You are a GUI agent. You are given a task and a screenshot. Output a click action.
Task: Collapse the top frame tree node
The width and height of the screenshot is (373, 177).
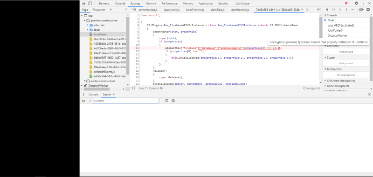[x=82, y=16]
